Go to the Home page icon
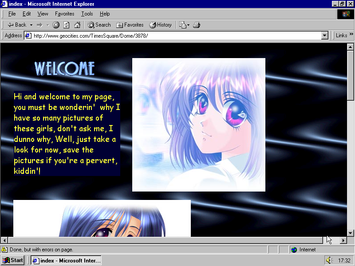 pos(77,25)
